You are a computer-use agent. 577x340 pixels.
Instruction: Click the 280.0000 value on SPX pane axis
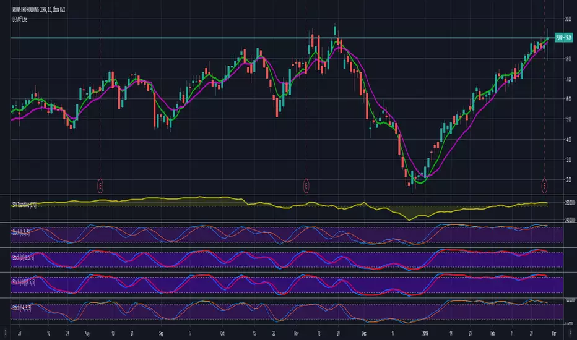tap(570, 203)
